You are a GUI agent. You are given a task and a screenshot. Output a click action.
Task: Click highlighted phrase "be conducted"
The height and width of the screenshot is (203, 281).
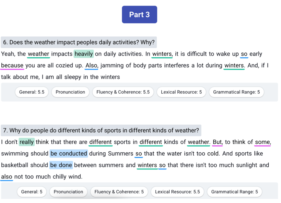pyautogui.click(x=69, y=154)
